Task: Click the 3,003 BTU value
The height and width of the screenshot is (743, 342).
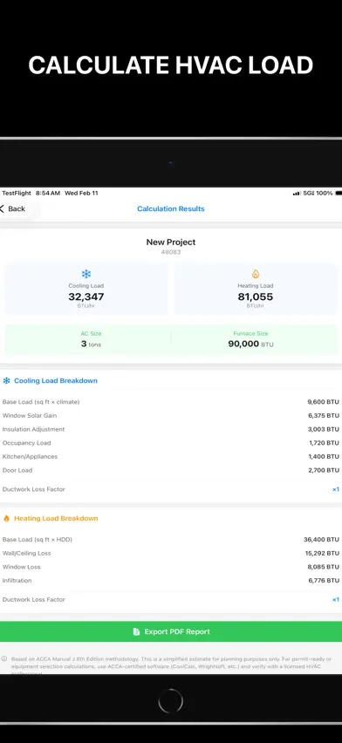Action: coord(323,429)
